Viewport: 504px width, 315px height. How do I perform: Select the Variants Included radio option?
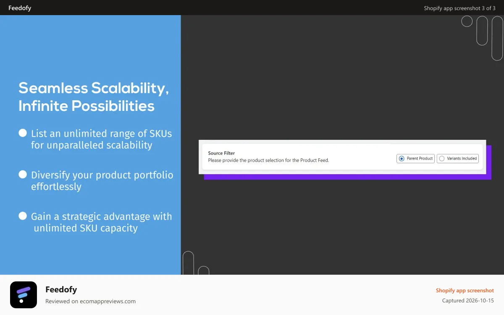pos(458,158)
